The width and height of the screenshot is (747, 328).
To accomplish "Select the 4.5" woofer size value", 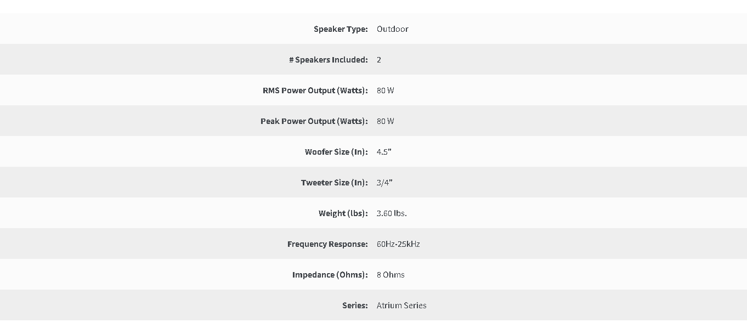I will tap(384, 152).
